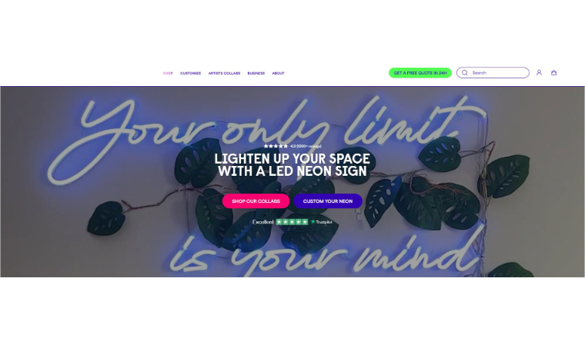Click the 4.9 ratings count text

click(x=306, y=146)
